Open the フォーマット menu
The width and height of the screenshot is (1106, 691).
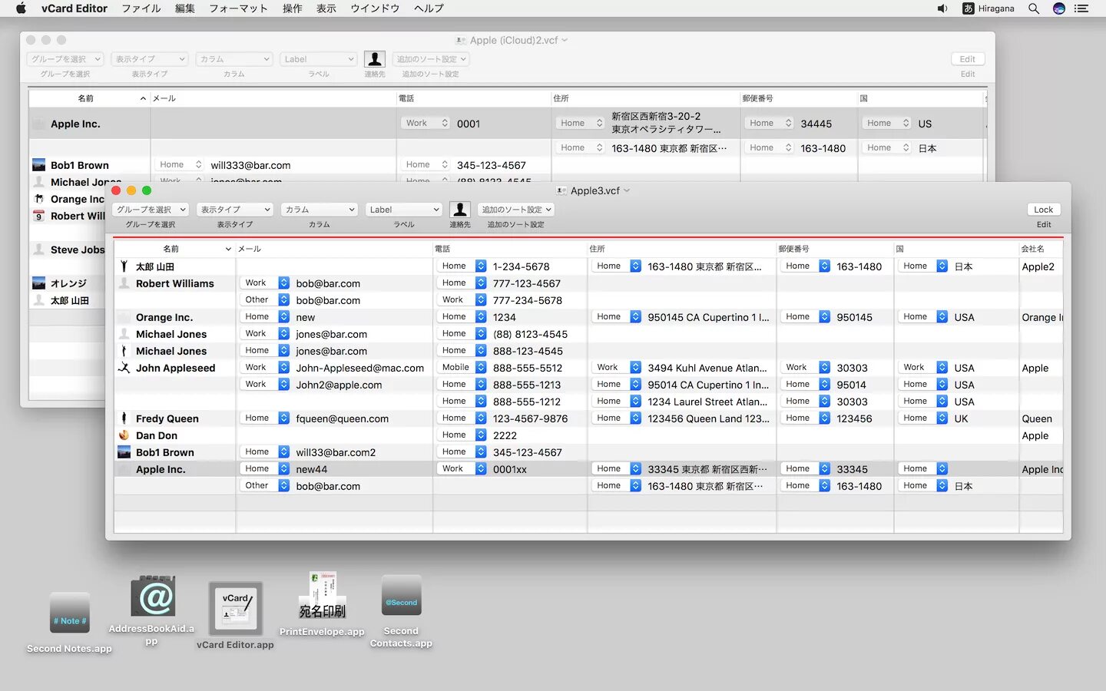[x=239, y=8]
